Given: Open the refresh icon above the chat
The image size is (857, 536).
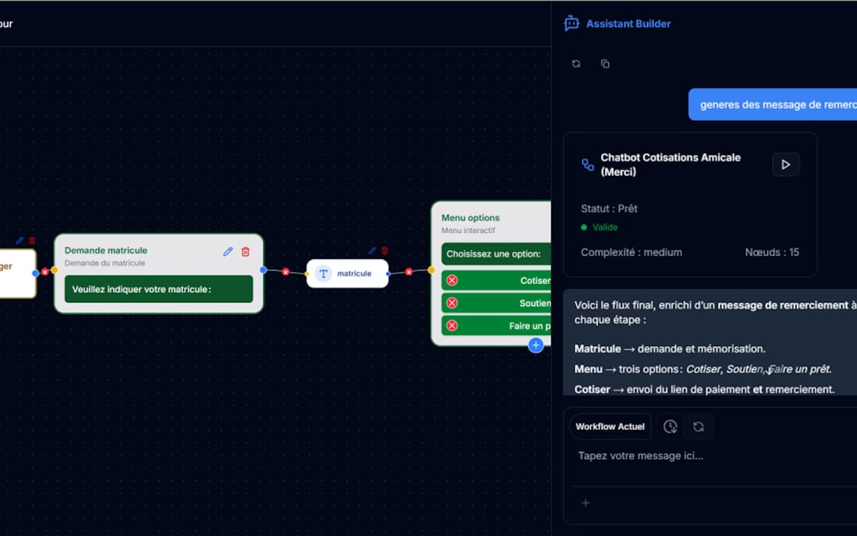Looking at the screenshot, I should point(576,64).
